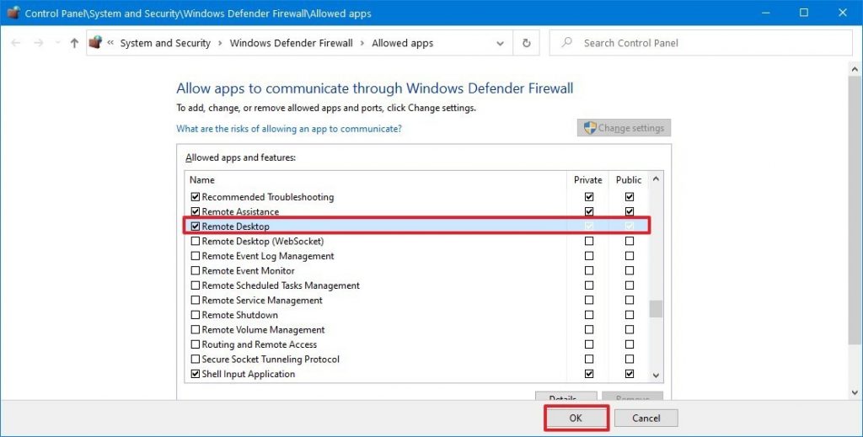This screenshot has width=863, height=437.
Task: Toggle Public checkbox for Shell Input Application
Action: point(629,374)
